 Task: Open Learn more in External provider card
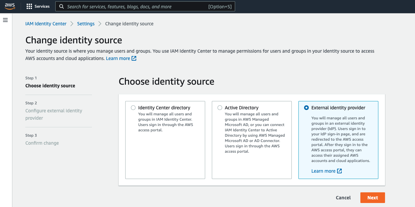pyautogui.click(x=323, y=171)
